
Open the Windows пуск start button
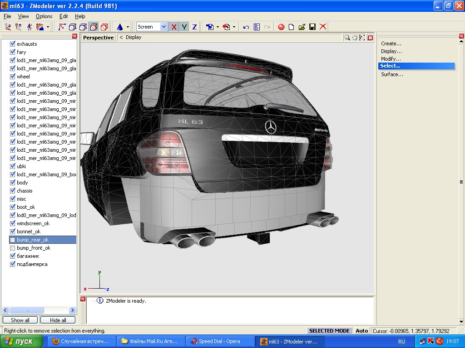pyautogui.click(x=21, y=342)
